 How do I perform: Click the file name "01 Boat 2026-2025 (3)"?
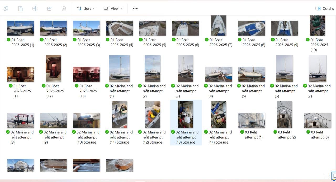pos(89,42)
